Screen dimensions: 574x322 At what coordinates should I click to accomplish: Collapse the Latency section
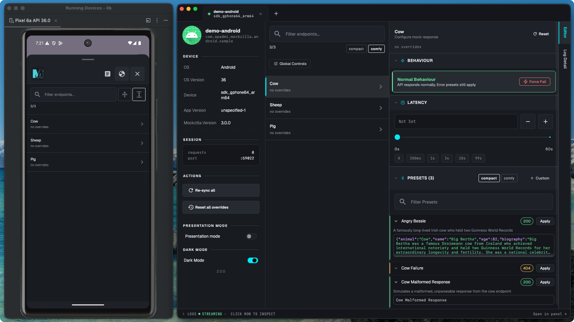pyautogui.click(x=396, y=103)
